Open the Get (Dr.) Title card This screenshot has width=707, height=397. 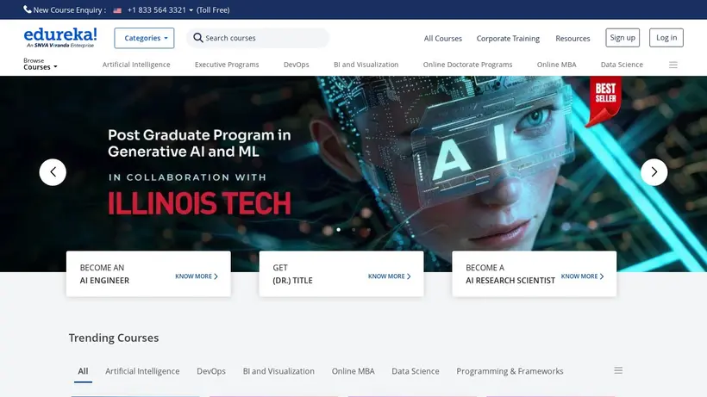pos(341,274)
